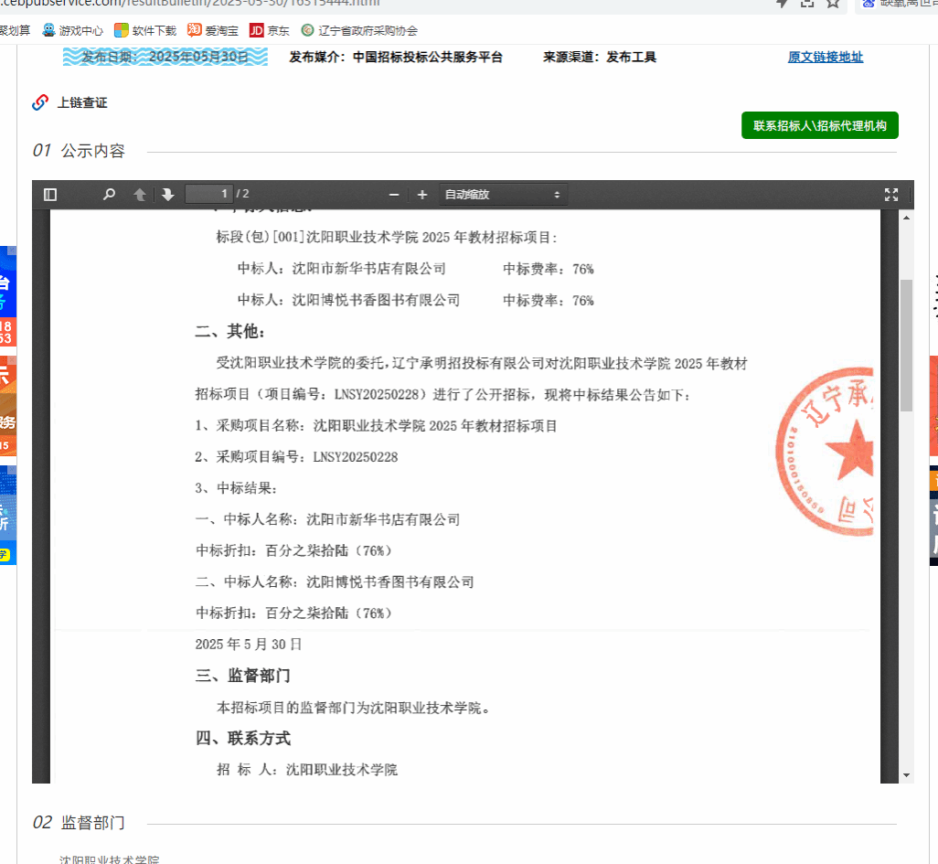Click the red company seal stamp
This screenshot has height=864, width=938.
click(x=825, y=452)
